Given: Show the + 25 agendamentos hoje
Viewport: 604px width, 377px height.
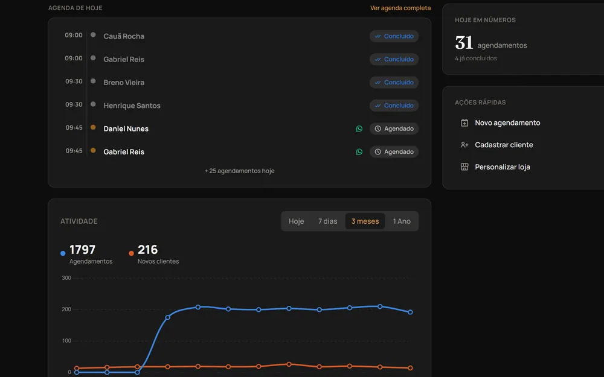Looking at the screenshot, I should point(240,171).
